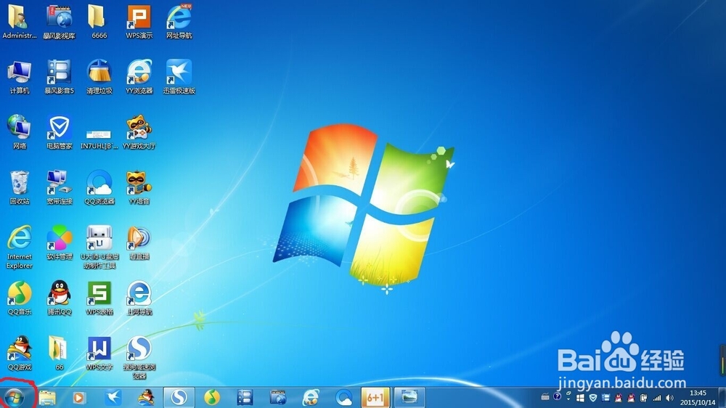Open Windows Explorer from the taskbar
726x408 pixels.
(x=47, y=397)
